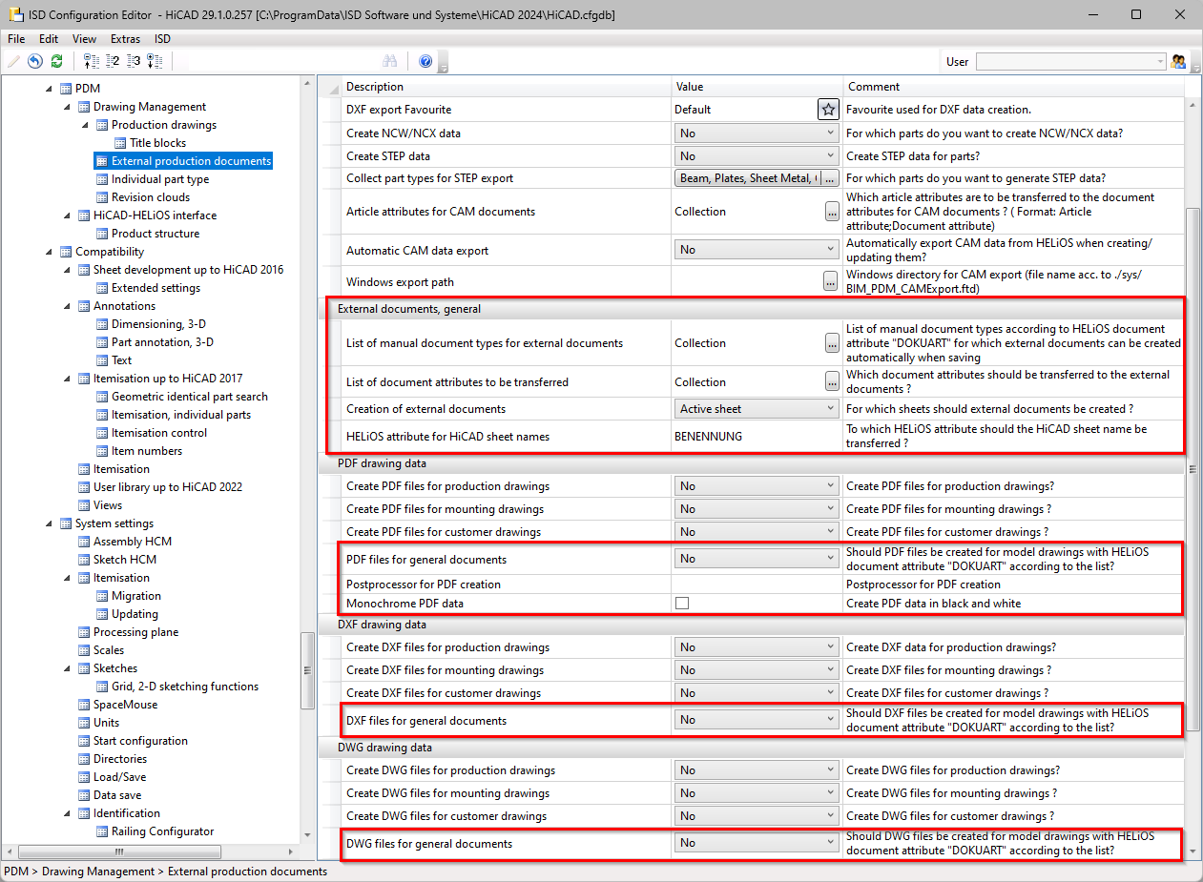Open ellipsis for Collect part types for STEP export
The width and height of the screenshot is (1203, 882).
pos(831,178)
